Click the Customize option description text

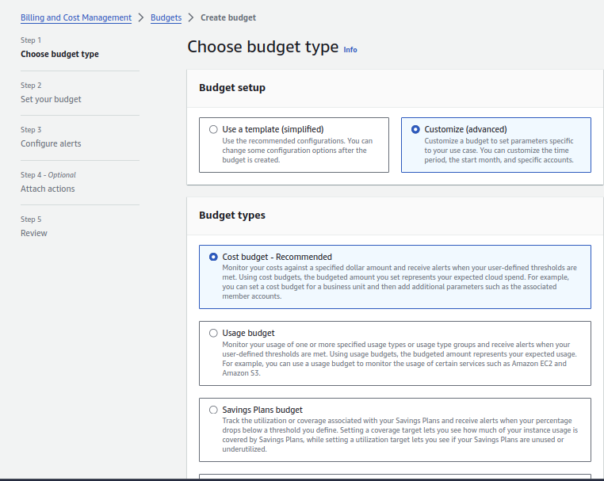(x=499, y=150)
